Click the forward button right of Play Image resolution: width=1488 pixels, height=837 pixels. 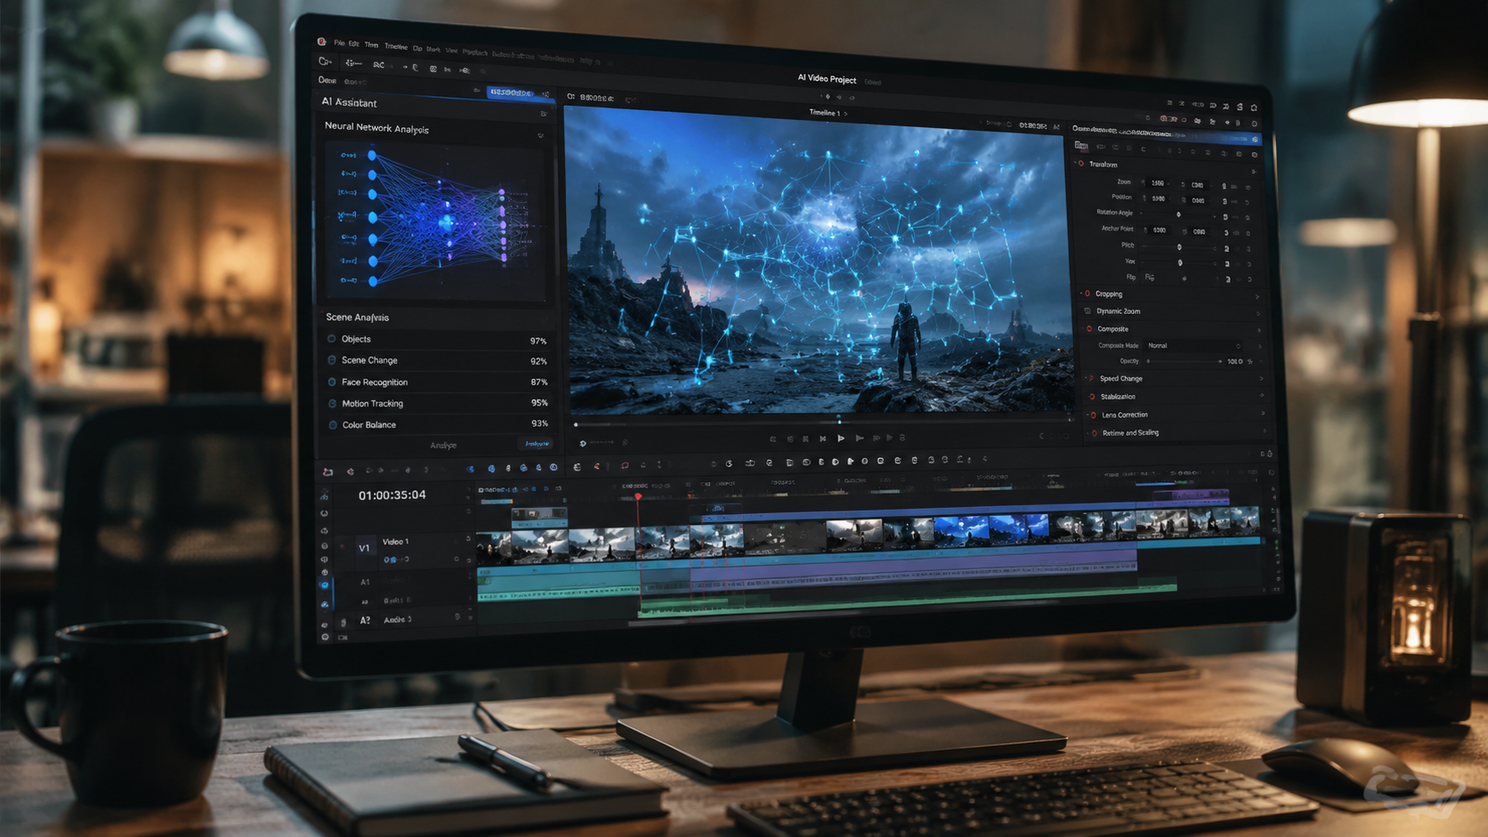[x=859, y=439]
